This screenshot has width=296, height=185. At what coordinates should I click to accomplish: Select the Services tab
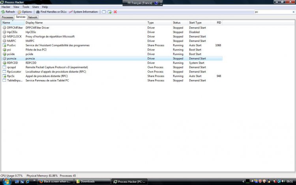tap(21, 17)
